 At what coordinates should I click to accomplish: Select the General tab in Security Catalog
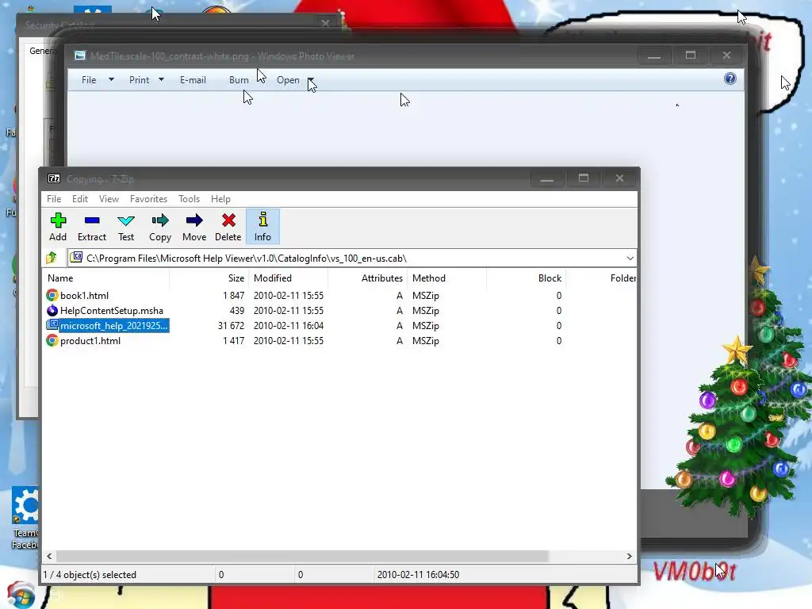pos(41,51)
